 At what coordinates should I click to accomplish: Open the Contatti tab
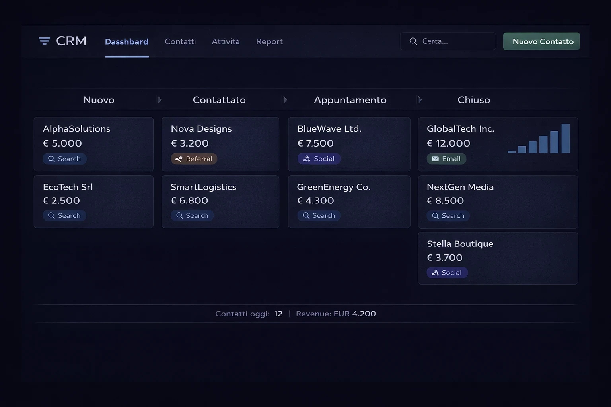(x=180, y=41)
